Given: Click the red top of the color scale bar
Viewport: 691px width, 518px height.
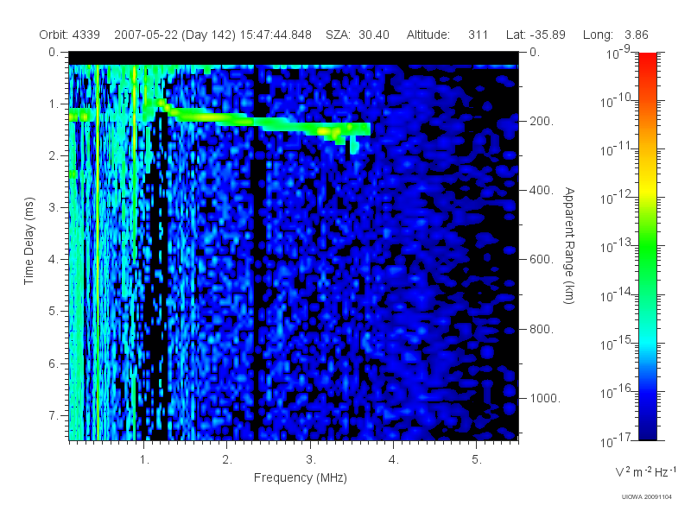Looking at the screenshot, I should (648, 60).
